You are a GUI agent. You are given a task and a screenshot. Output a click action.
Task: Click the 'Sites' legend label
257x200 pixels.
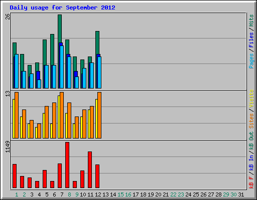[x=251, y=121]
